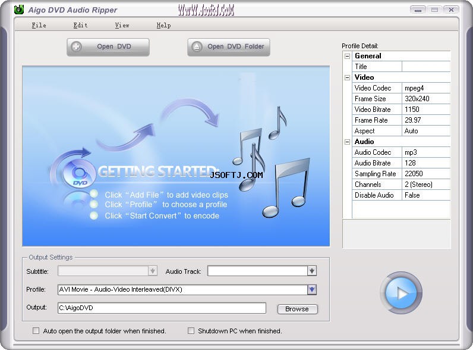Click the 128 audio bitrate value

(426, 163)
